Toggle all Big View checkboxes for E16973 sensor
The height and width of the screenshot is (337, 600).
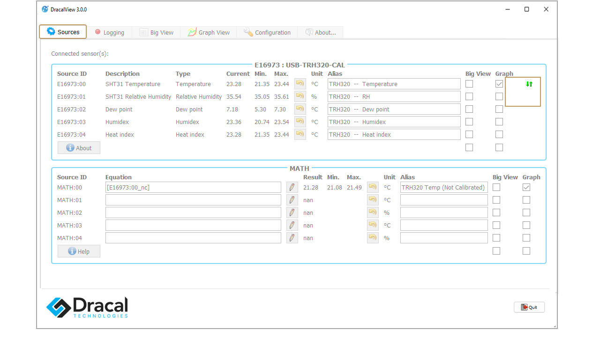pyautogui.click(x=469, y=147)
